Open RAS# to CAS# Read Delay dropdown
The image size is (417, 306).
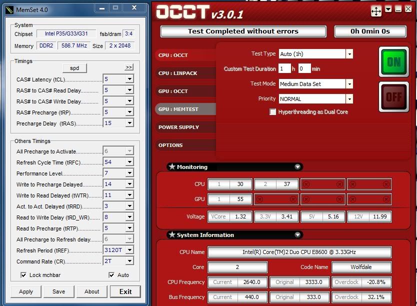[x=129, y=90]
